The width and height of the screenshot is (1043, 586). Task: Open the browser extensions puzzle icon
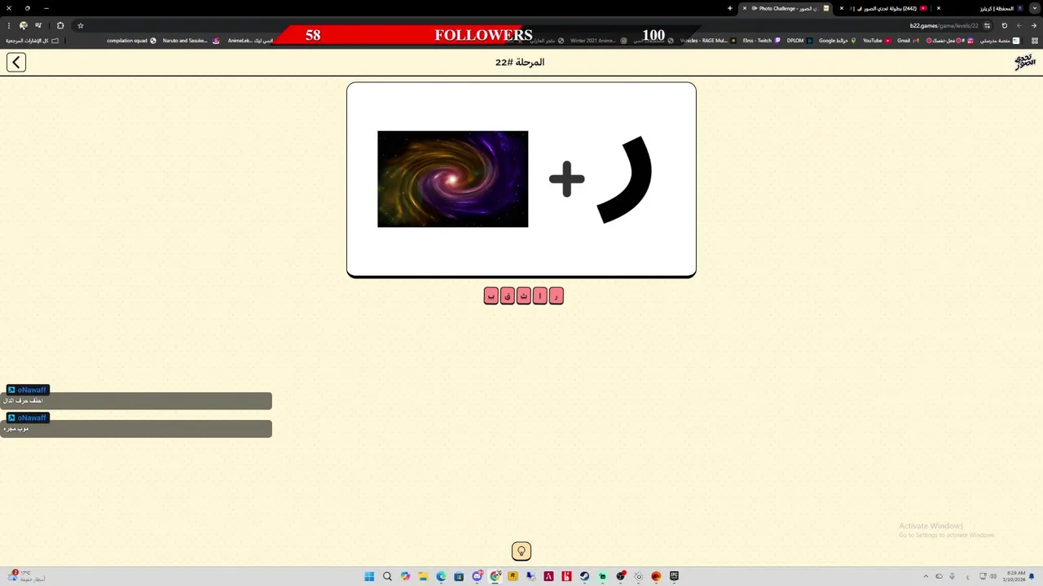coord(59,25)
